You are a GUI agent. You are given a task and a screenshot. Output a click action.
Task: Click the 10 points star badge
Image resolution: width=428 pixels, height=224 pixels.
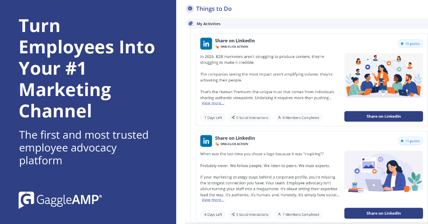(x=410, y=44)
